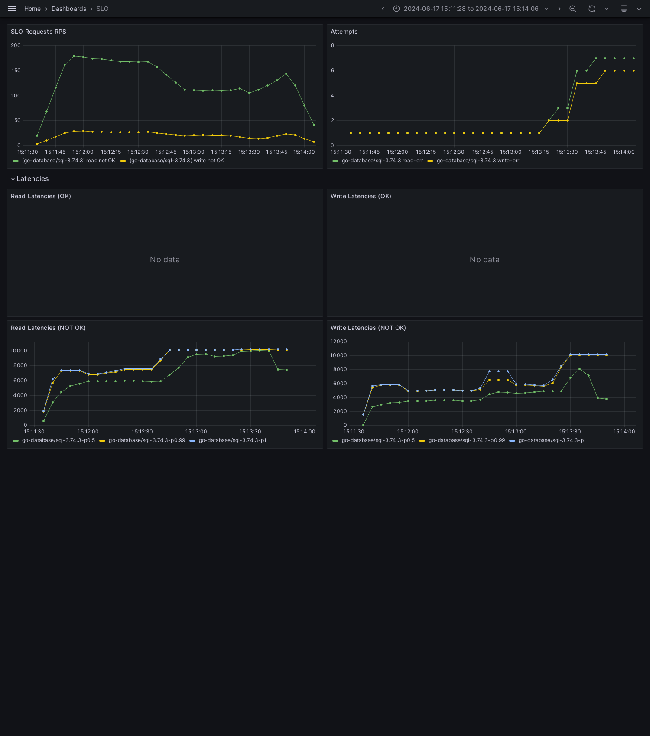This screenshot has height=736, width=650.
Task: Toggle p0.5 series in Read Latencies legend
Action: pos(58,440)
